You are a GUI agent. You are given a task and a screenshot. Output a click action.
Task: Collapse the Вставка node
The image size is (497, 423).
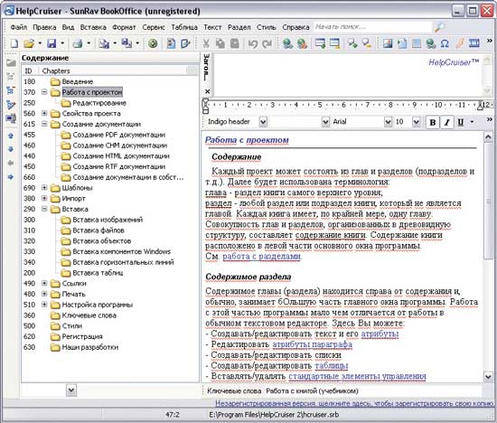pos(44,209)
